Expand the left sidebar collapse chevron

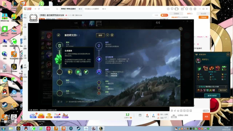(28, 66)
